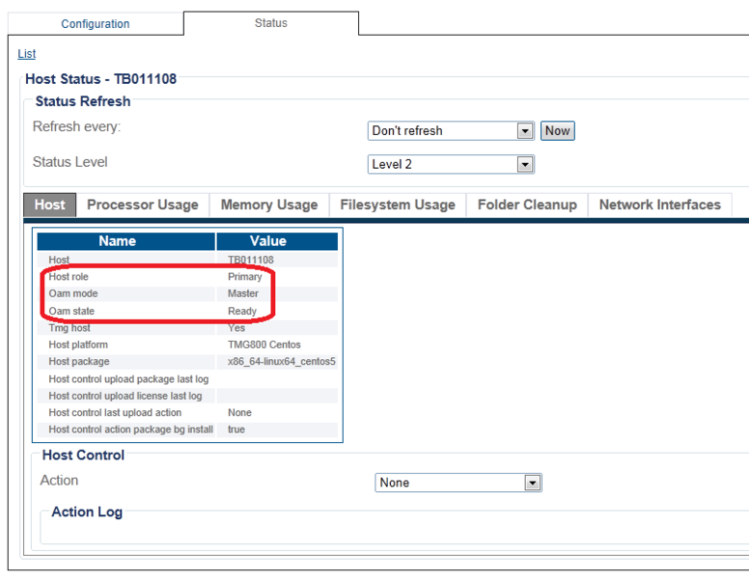
Task: Select the Oam mode row label
Action: click(73, 293)
